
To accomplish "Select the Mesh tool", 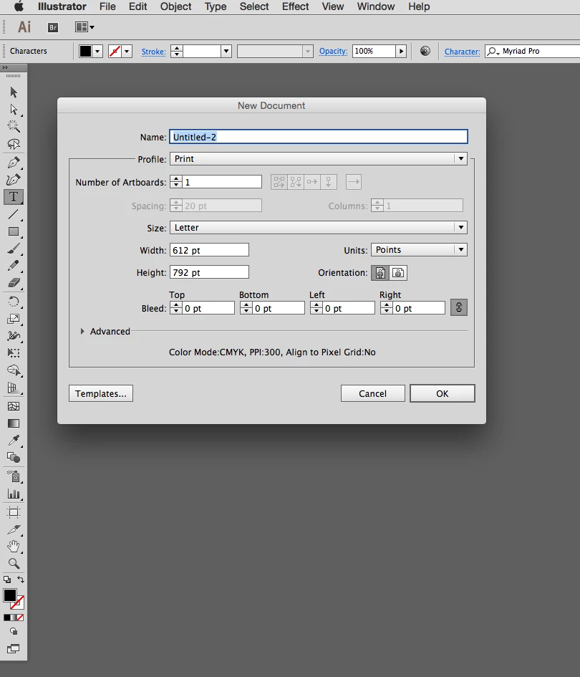I will click(14, 406).
